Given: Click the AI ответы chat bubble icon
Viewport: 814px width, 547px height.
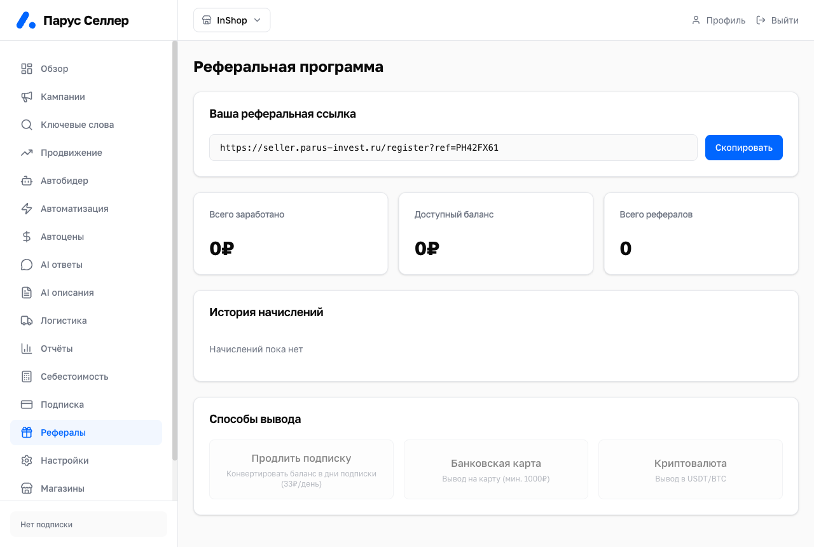Looking at the screenshot, I should pyautogui.click(x=27, y=265).
